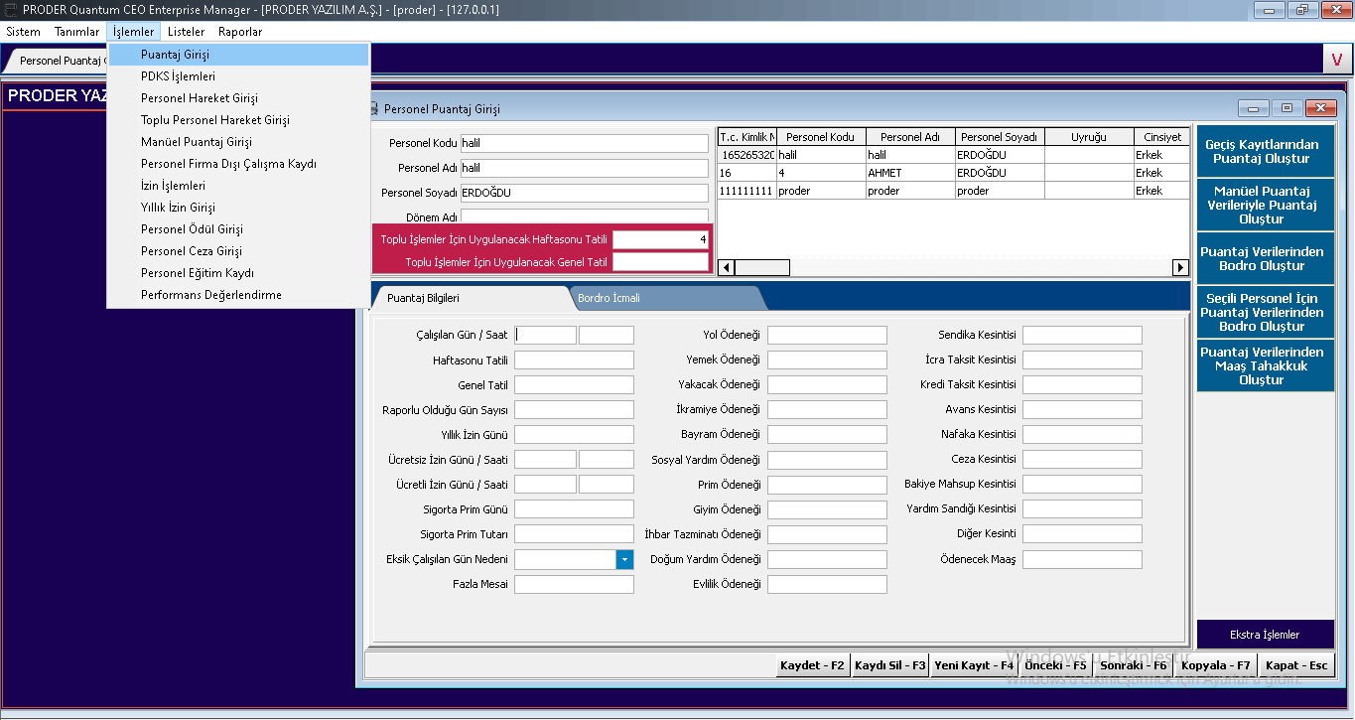Choose PDKS İşlemleri in the open menu
This screenshot has height=720, width=1355.
[x=178, y=76]
